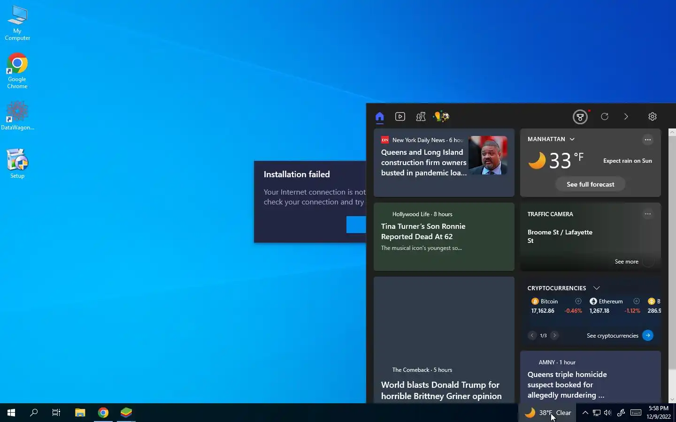The height and width of the screenshot is (422, 676).
Task: Expand the Cryptocurrencies dropdown chevron
Action: pyautogui.click(x=596, y=288)
